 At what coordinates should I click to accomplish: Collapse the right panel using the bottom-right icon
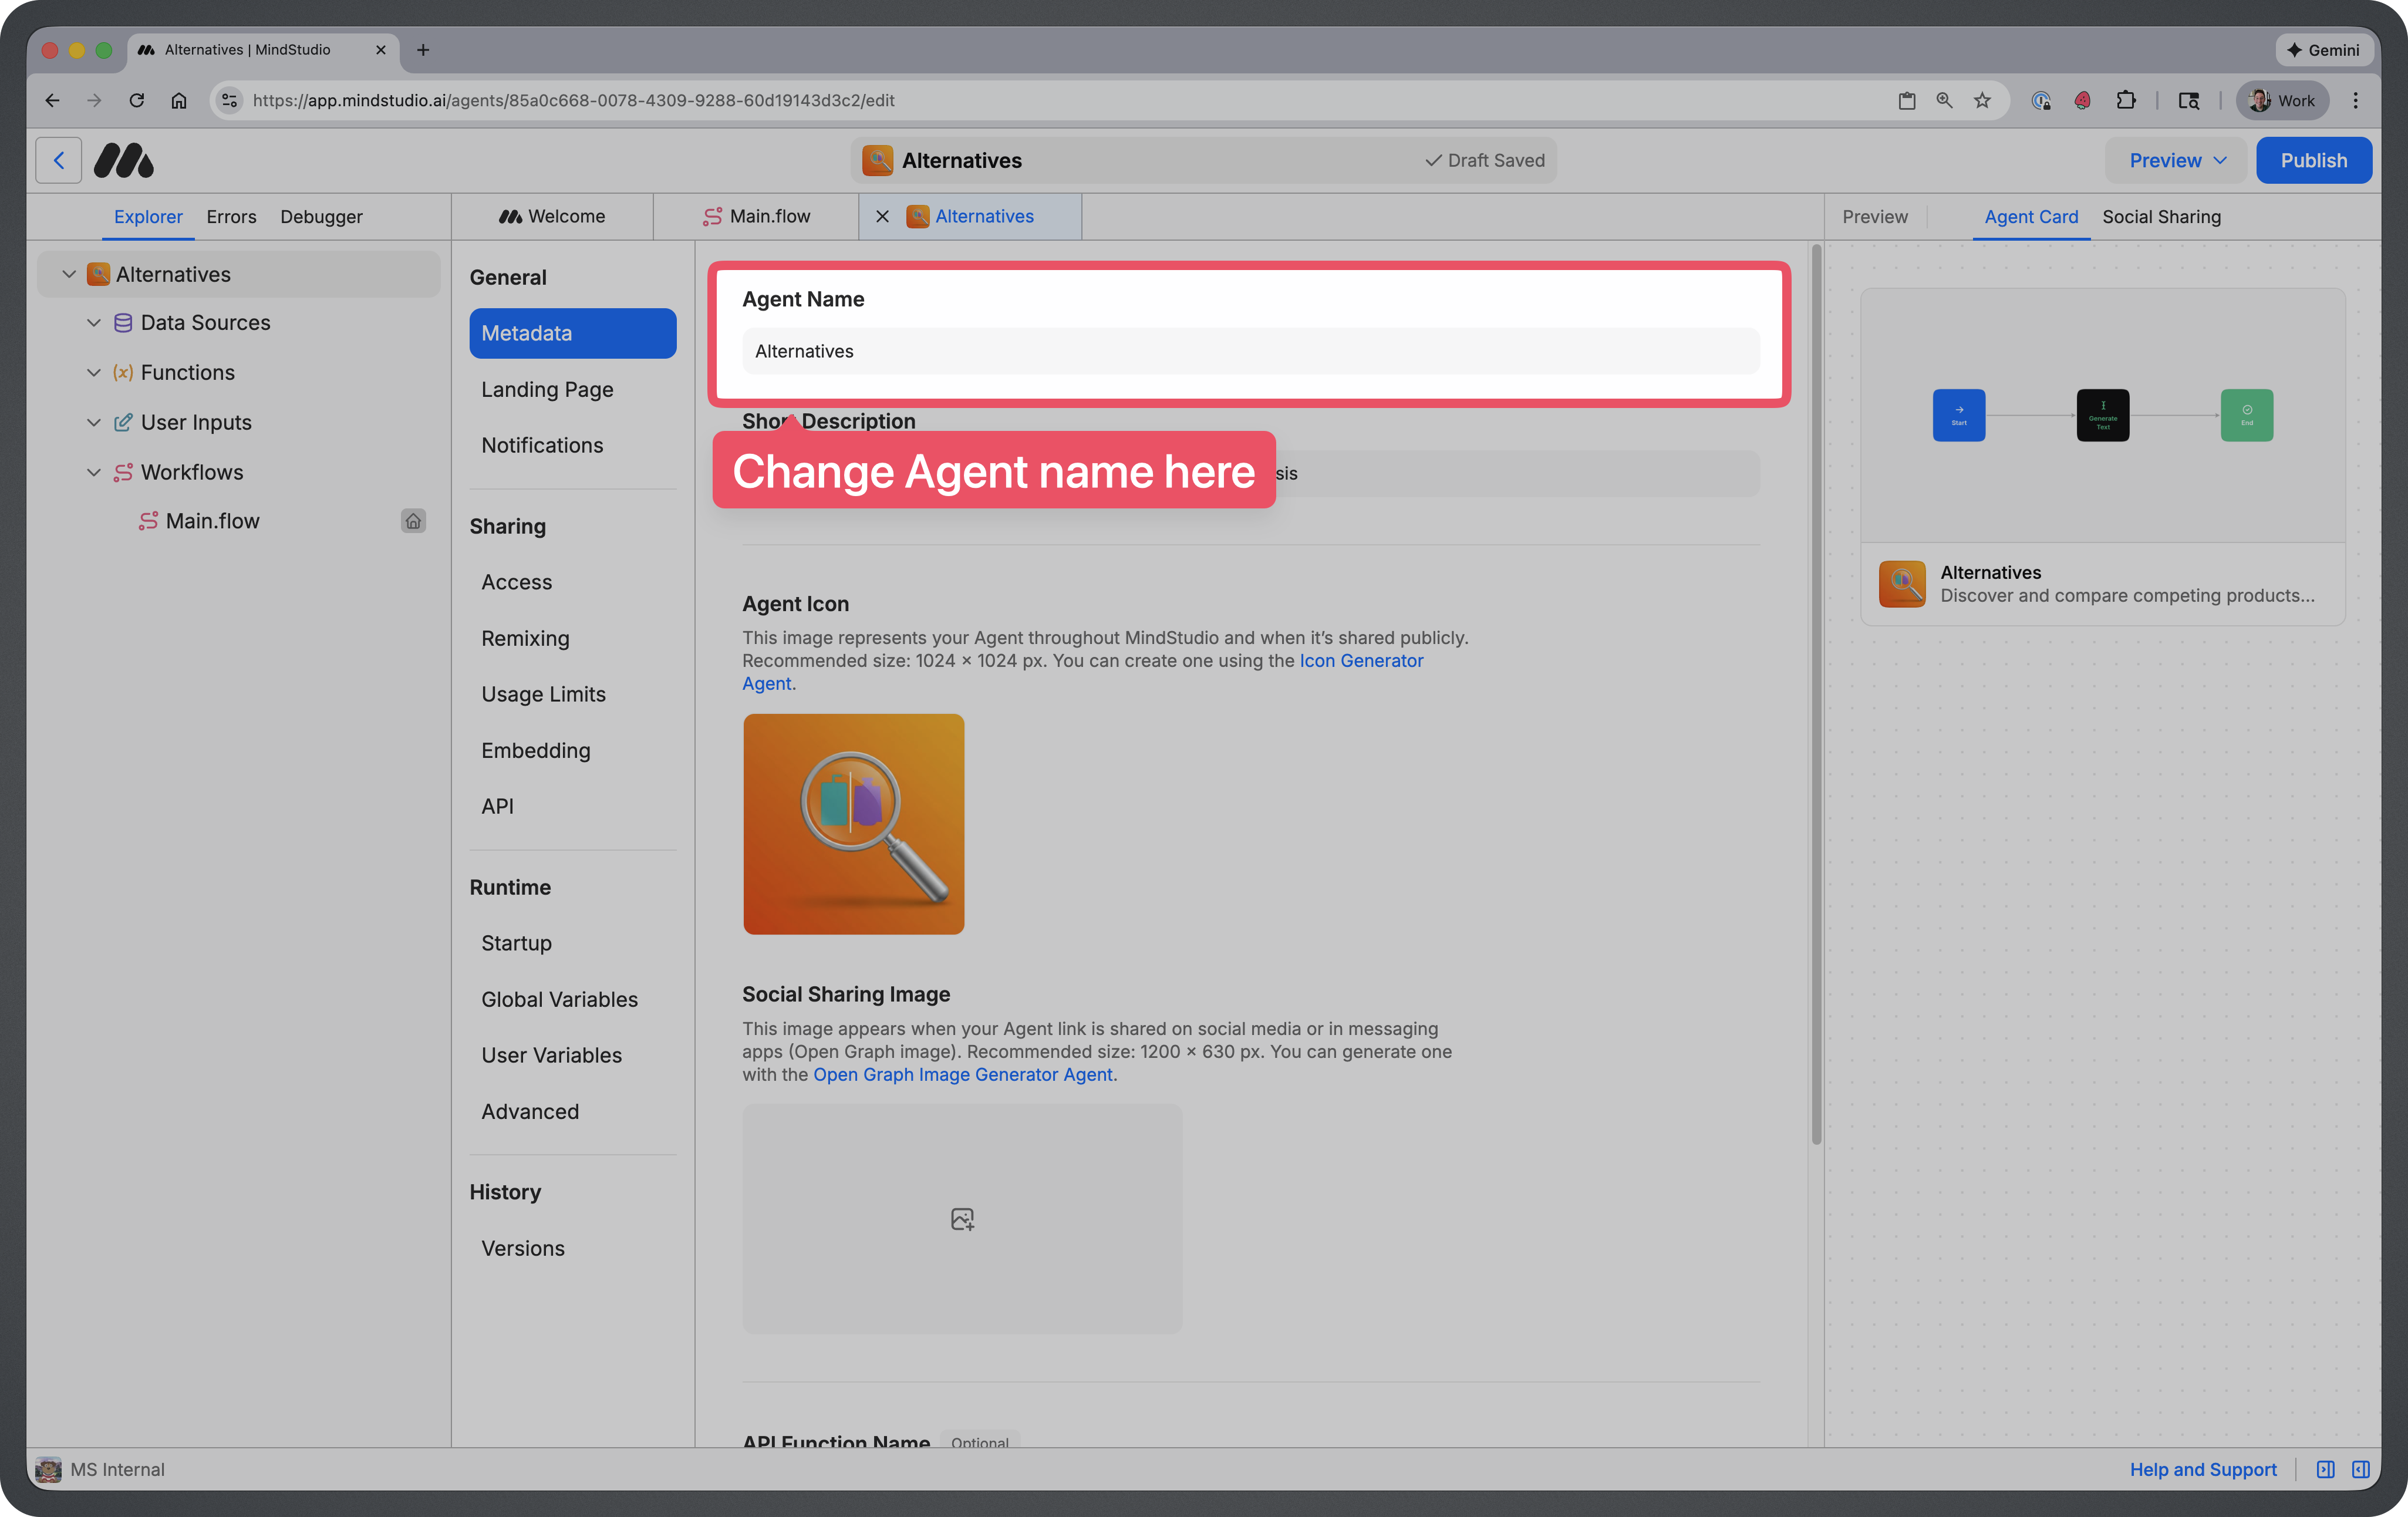2362,1470
